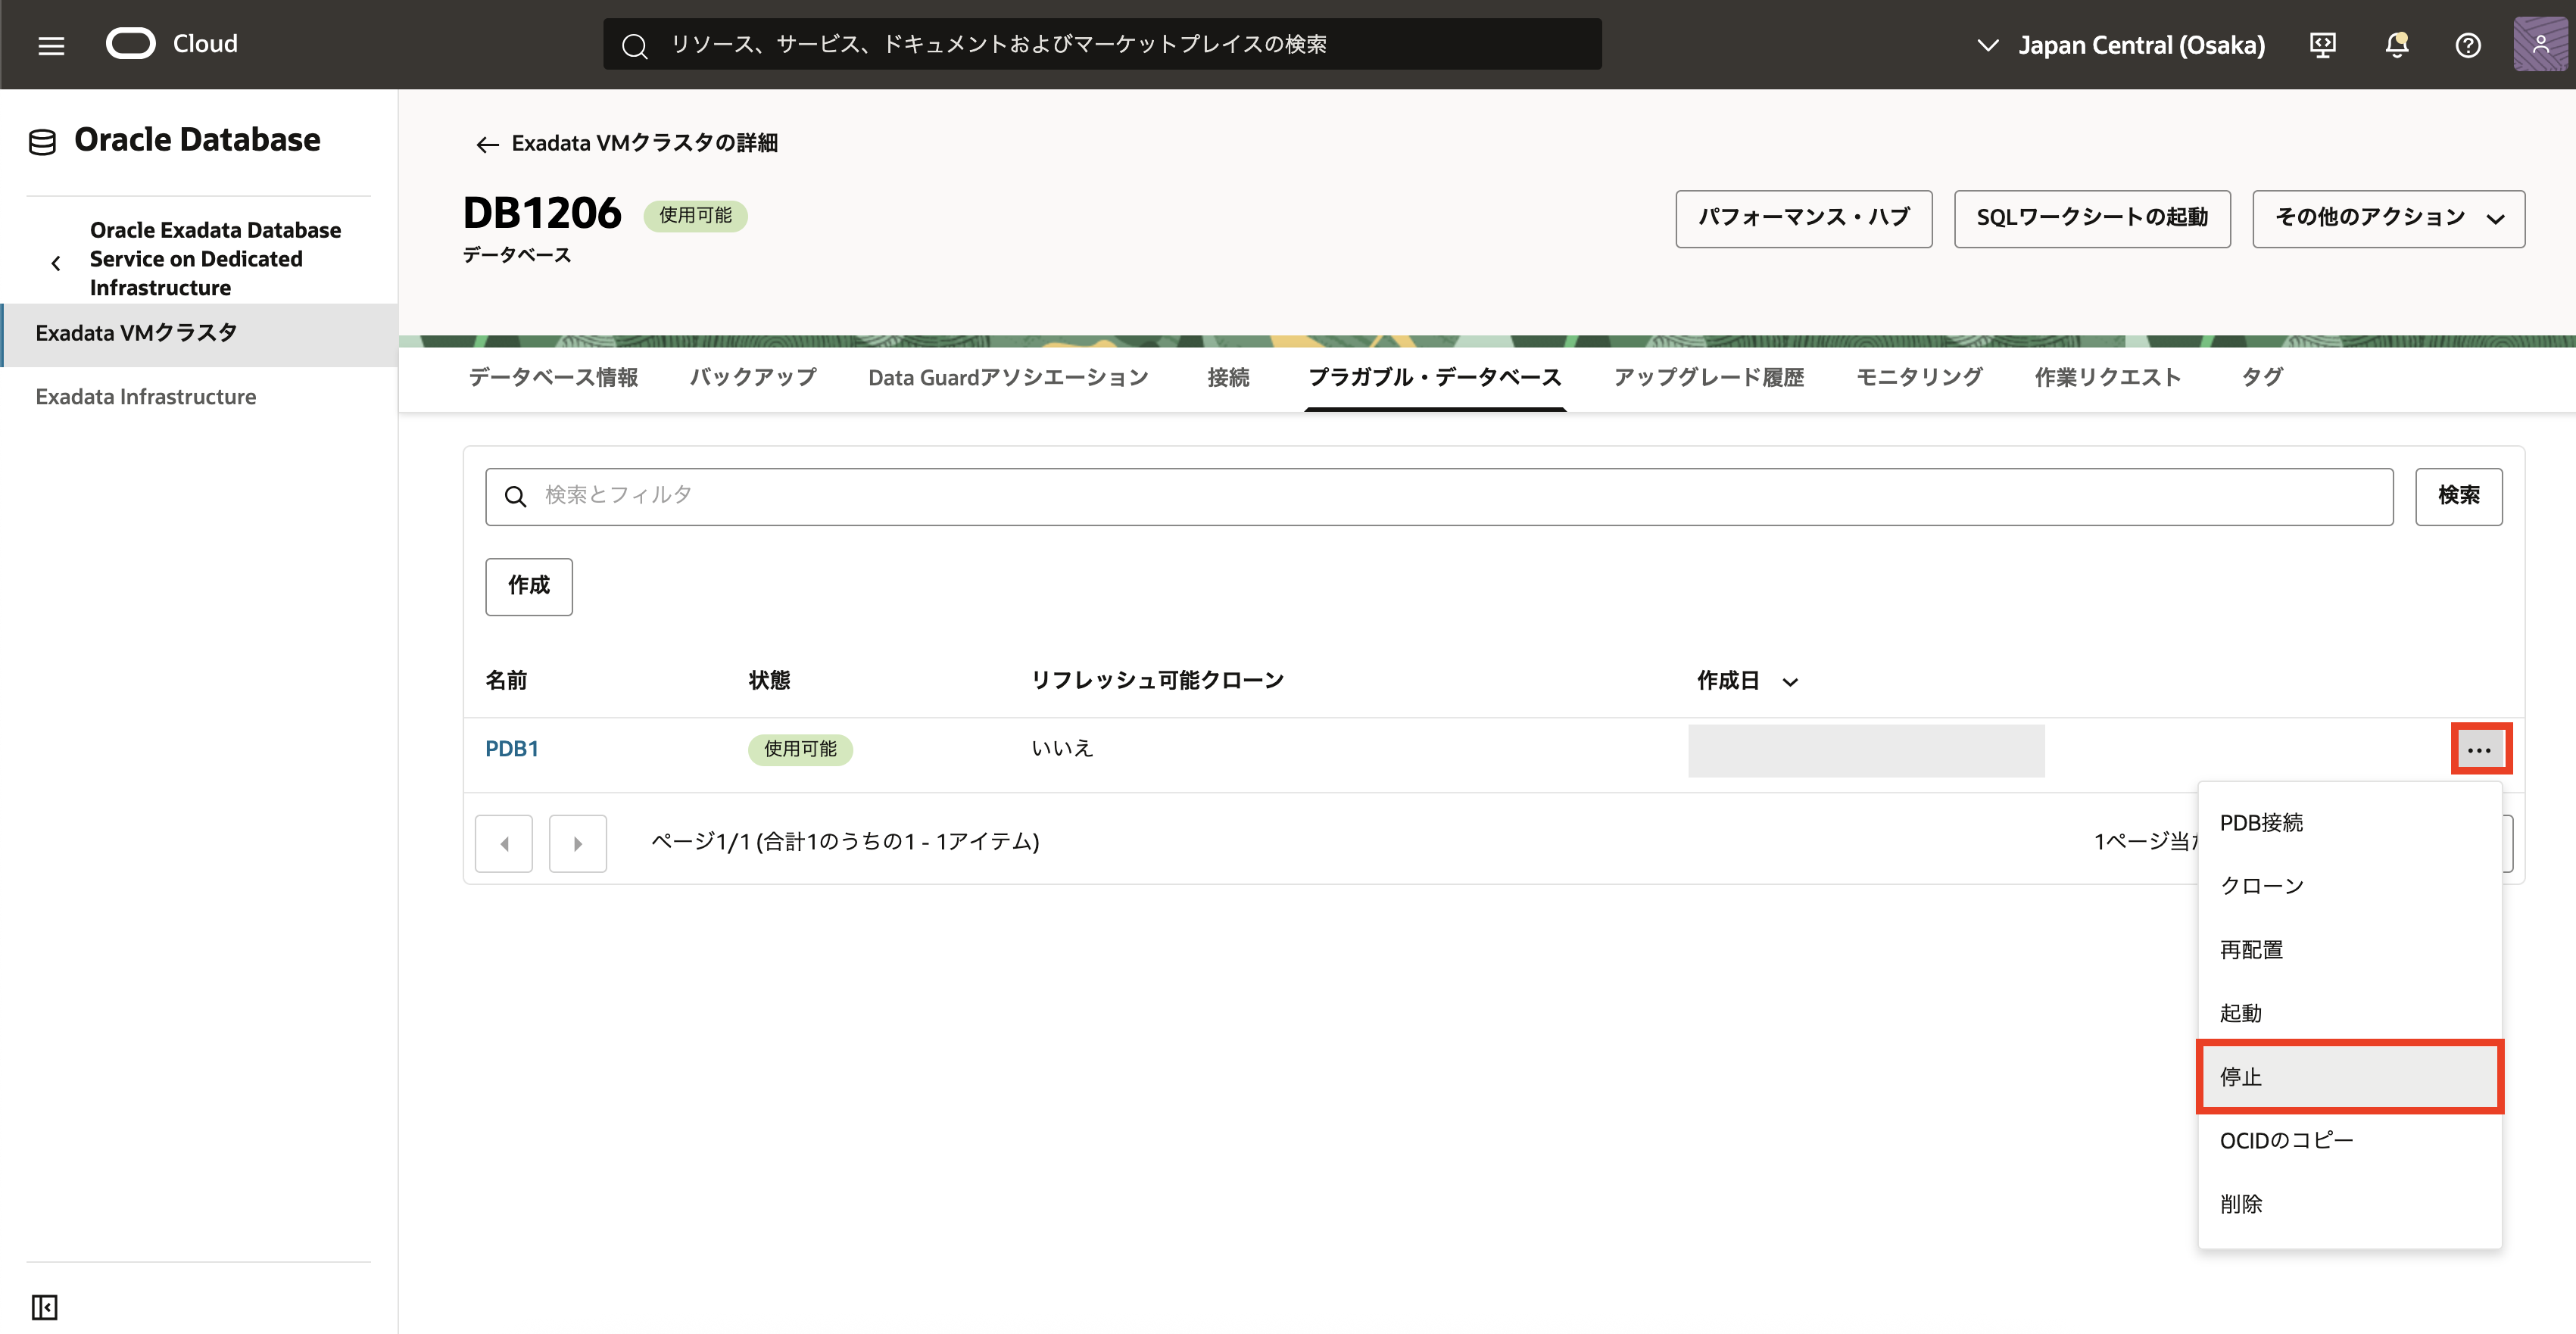Open the hamburger navigation menu
2576x1334 pixels.
[x=51, y=45]
